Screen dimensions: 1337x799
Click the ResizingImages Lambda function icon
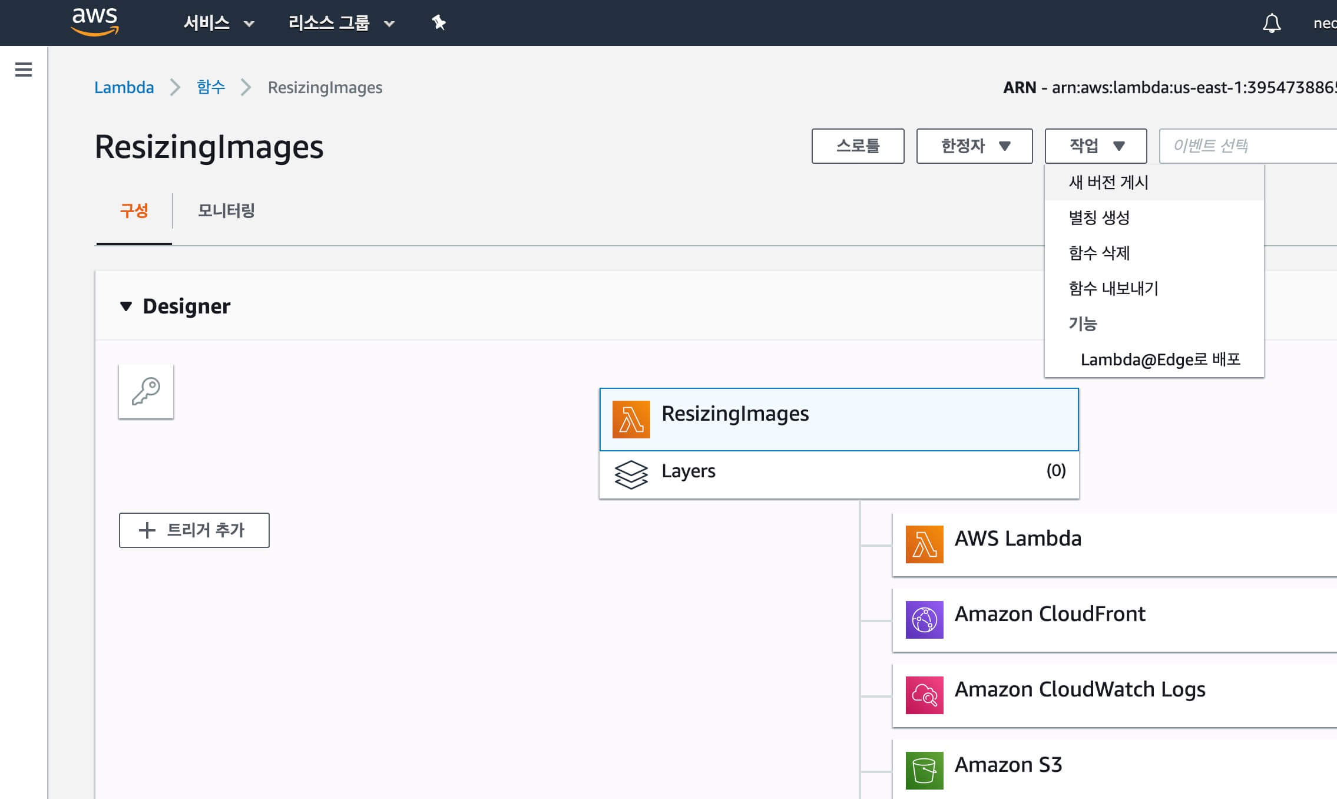tap(631, 420)
